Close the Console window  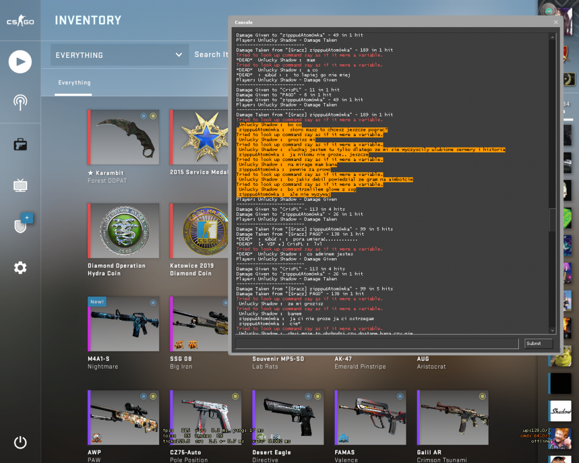(x=556, y=22)
